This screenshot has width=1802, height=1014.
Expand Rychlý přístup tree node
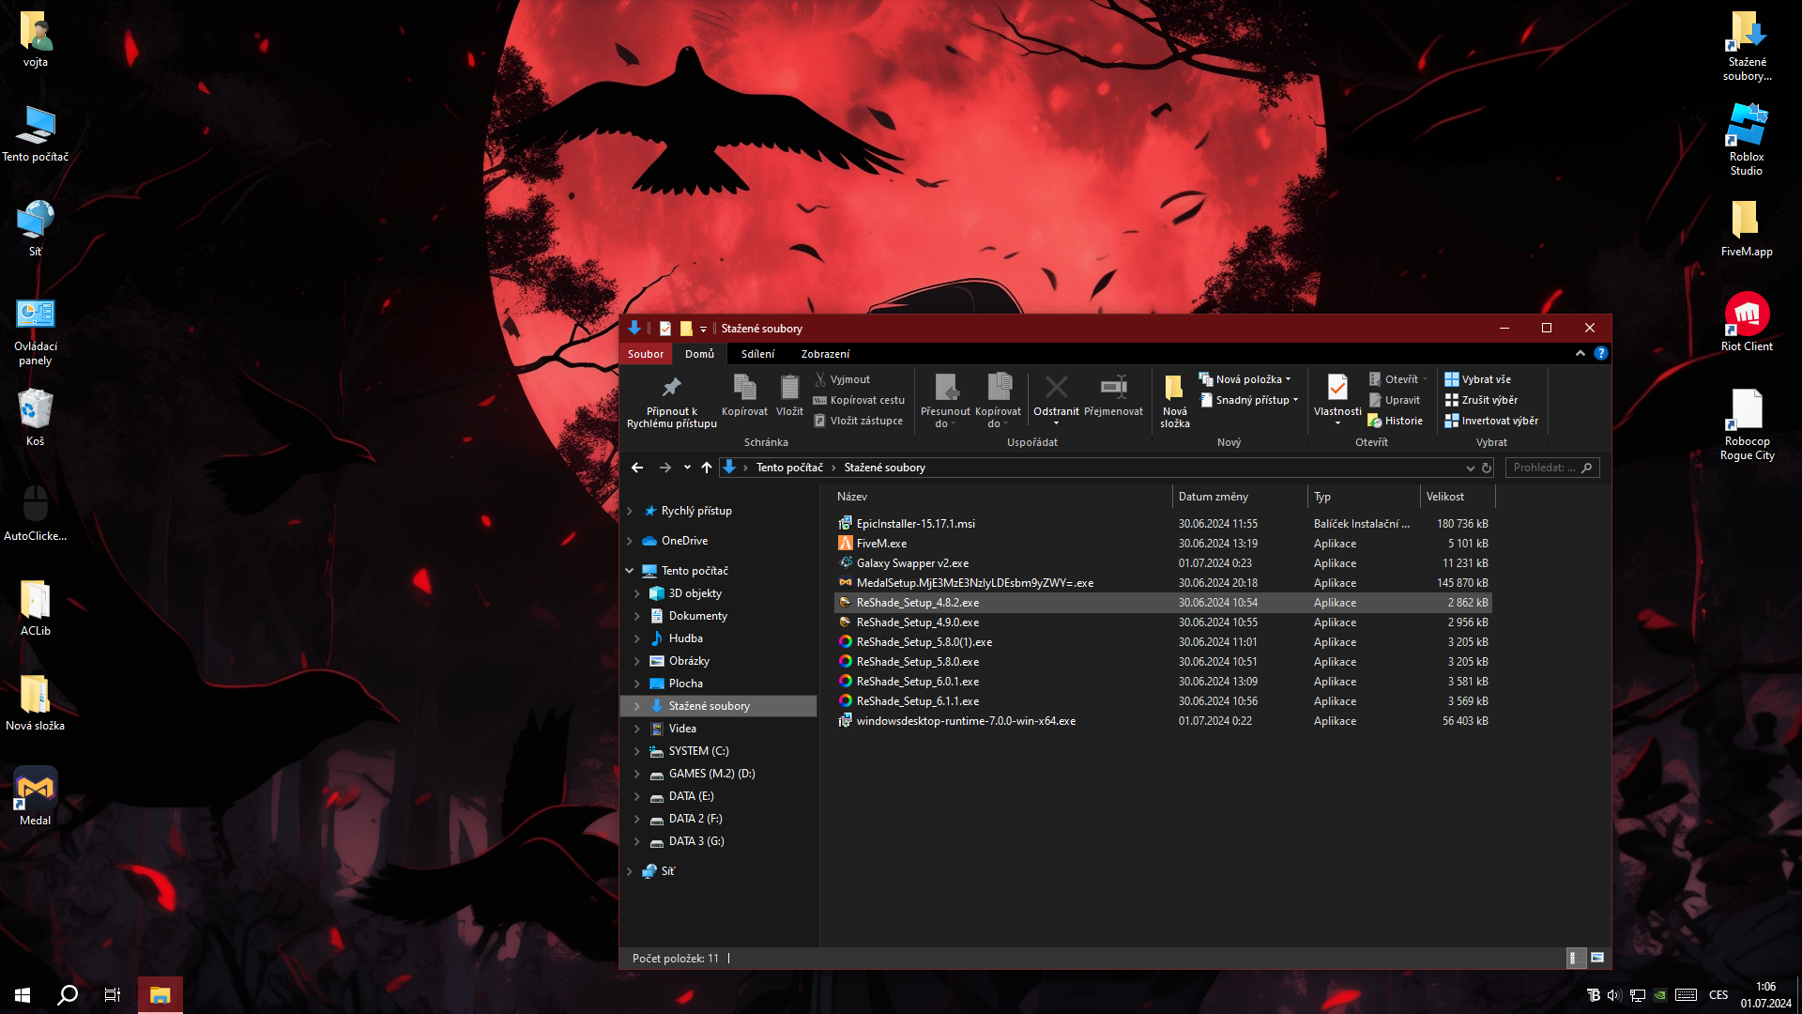point(630,511)
